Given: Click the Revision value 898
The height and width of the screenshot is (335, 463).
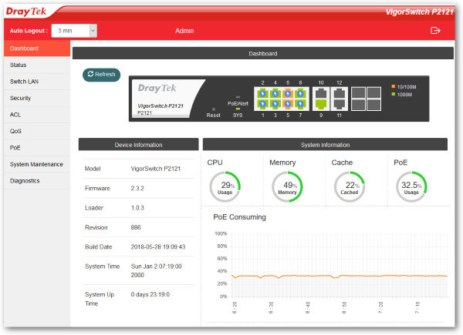Looking at the screenshot, I should coord(136,227).
